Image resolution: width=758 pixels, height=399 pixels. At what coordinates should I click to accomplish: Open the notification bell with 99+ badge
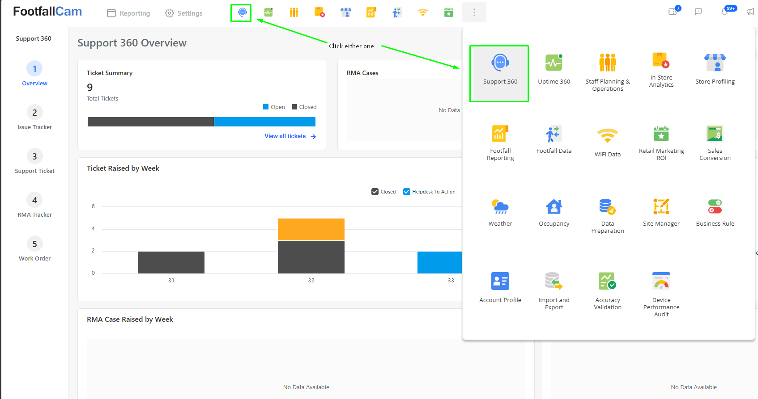pyautogui.click(x=725, y=12)
